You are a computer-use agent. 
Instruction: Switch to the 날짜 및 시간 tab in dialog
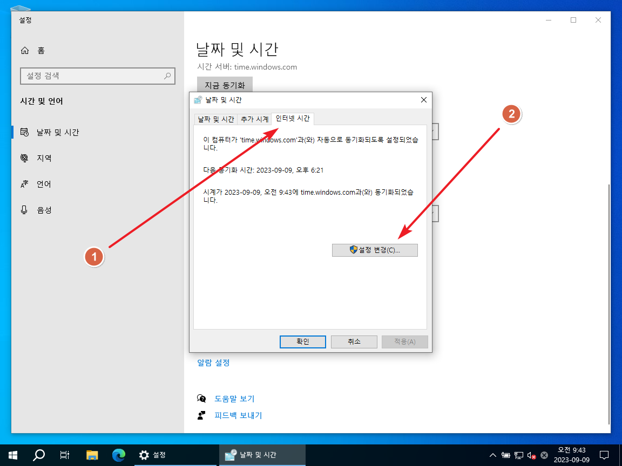click(216, 119)
